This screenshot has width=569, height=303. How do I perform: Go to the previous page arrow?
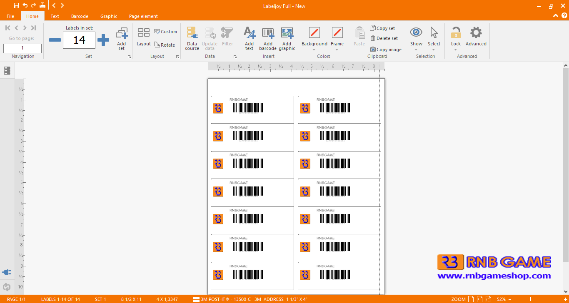click(16, 28)
